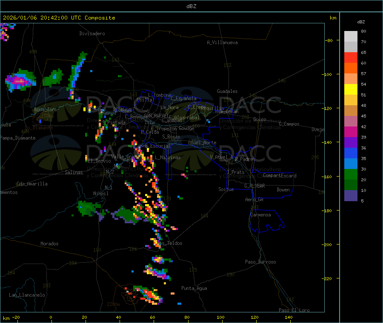Click the Atuel_Norte label

click(202, 143)
